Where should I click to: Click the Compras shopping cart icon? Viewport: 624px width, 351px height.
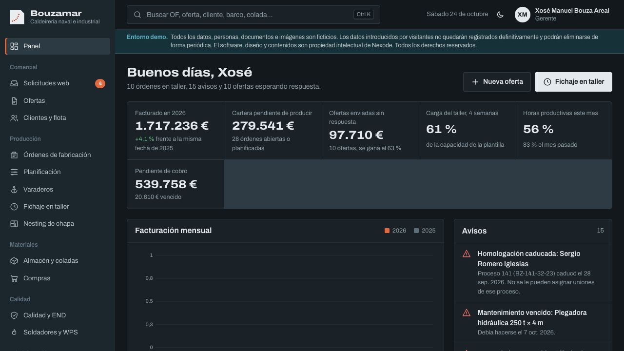point(14,278)
